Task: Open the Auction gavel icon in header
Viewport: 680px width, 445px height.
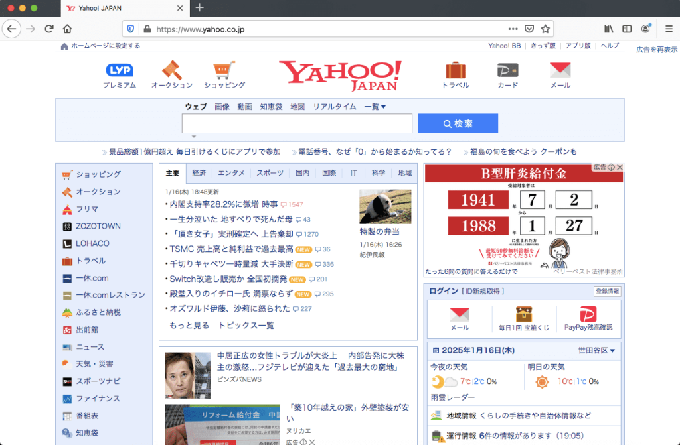Action: pyautogui.click(x=172, y=70)
